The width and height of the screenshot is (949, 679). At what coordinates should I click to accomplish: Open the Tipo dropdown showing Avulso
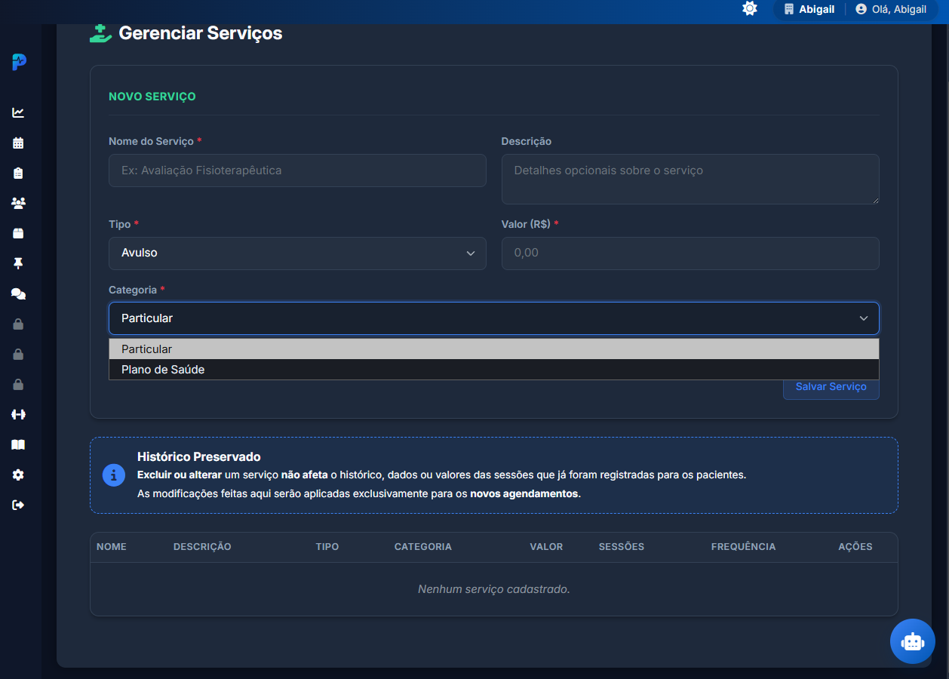pos(297,253)
